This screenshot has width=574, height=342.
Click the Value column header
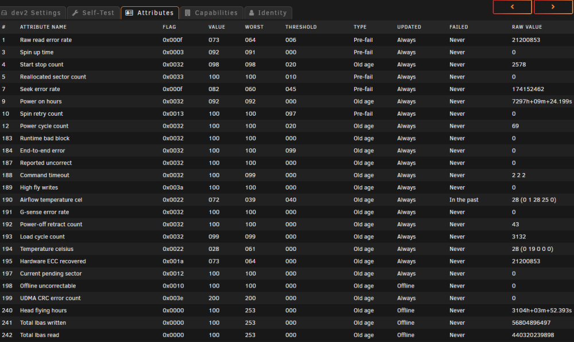coord(217,27)
